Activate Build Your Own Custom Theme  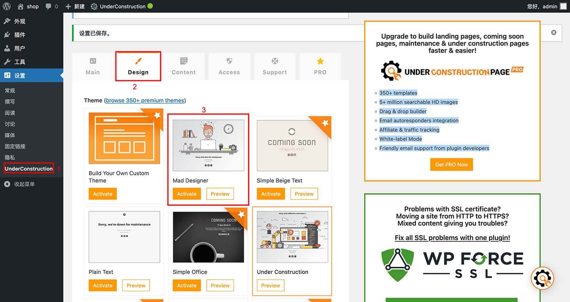tap(103, 194)
